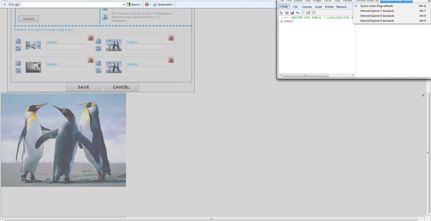This screenshot has height=221, width=431.
Task: Open the Console tab
Action: coord(307,7)
